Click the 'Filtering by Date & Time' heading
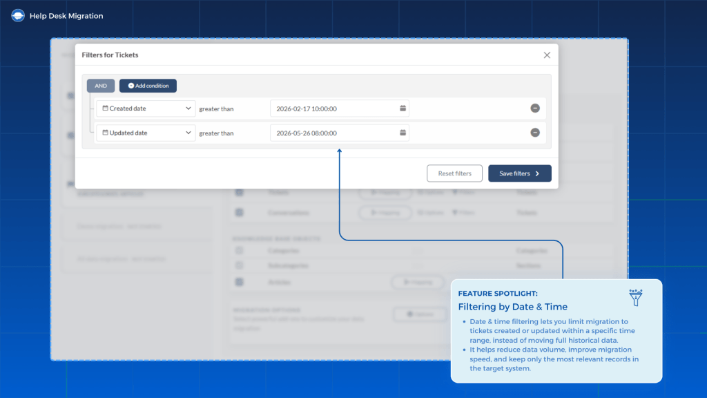This screenshot has height=398, width=707. (513, 307)
